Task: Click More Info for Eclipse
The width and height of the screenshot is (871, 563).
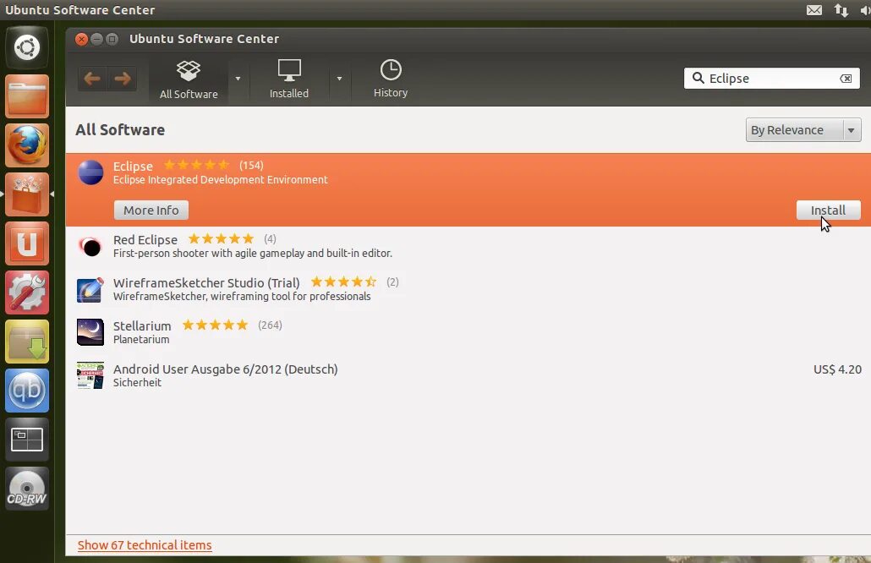Action: click(151, 210)
